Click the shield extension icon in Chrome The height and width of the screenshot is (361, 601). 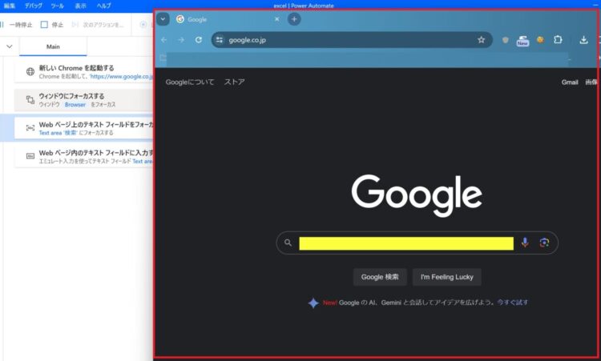click(505, 40)
